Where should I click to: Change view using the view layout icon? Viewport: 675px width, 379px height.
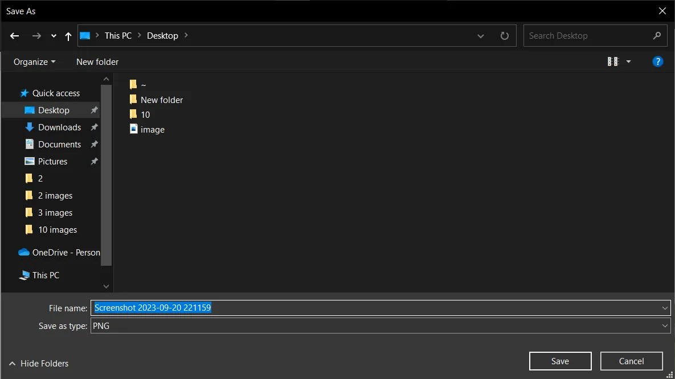click(613, 61)
